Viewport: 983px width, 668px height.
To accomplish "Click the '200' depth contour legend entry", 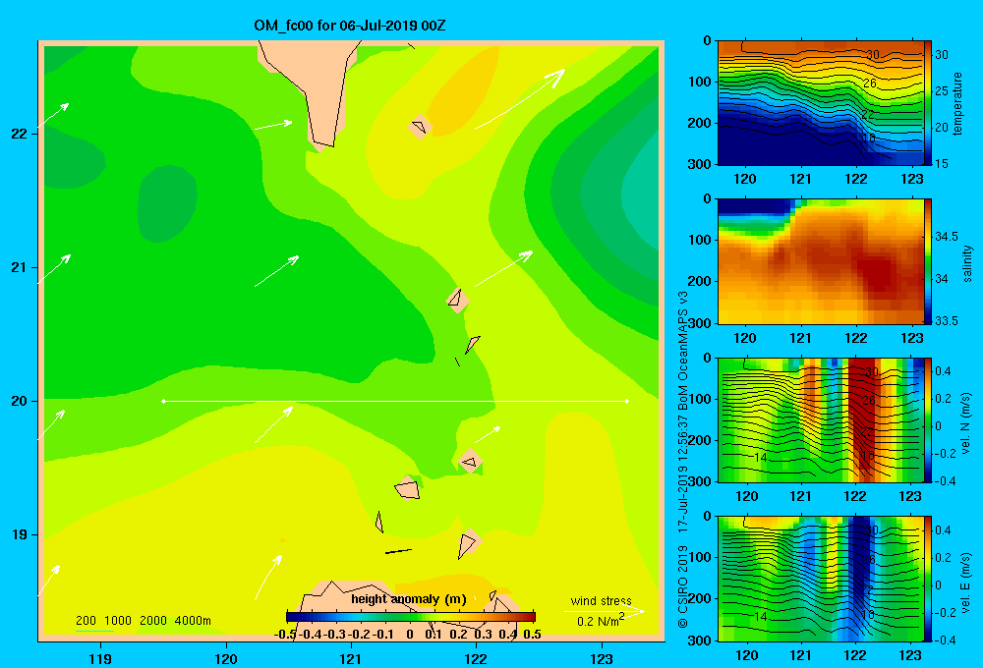I will (x=86, y=621).
